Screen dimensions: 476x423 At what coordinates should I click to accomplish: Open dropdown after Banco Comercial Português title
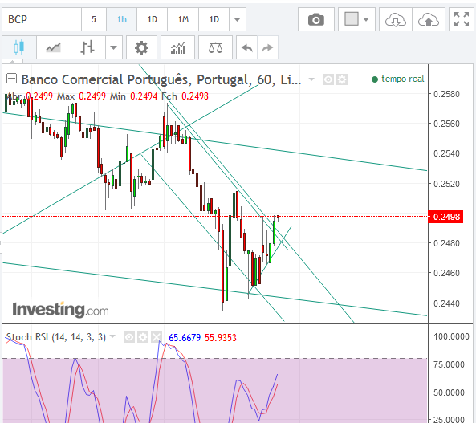tap(311, 79)
